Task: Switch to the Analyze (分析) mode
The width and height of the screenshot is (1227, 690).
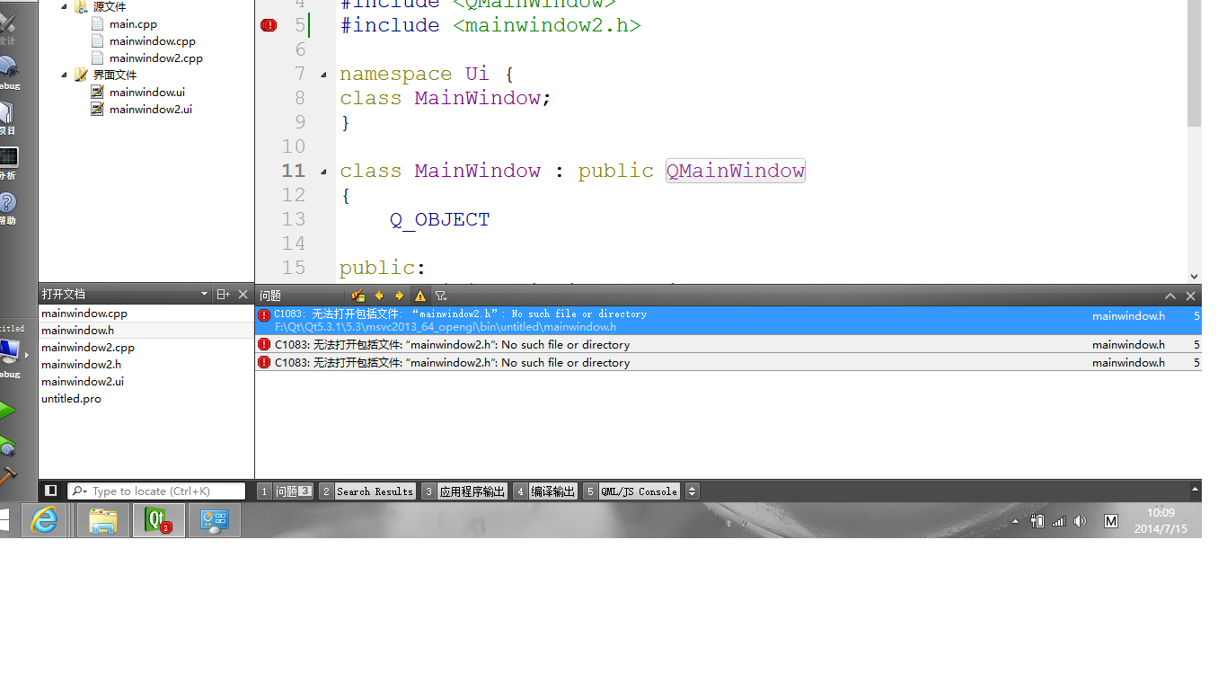Action: click(x=7, y=162)
